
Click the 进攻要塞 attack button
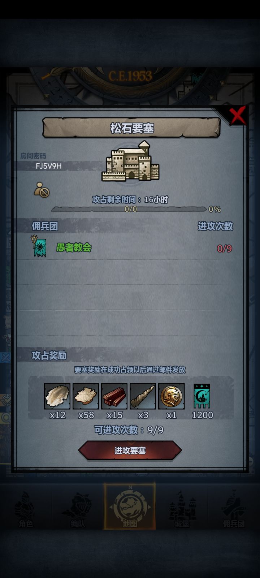click(x=130, y=450)
